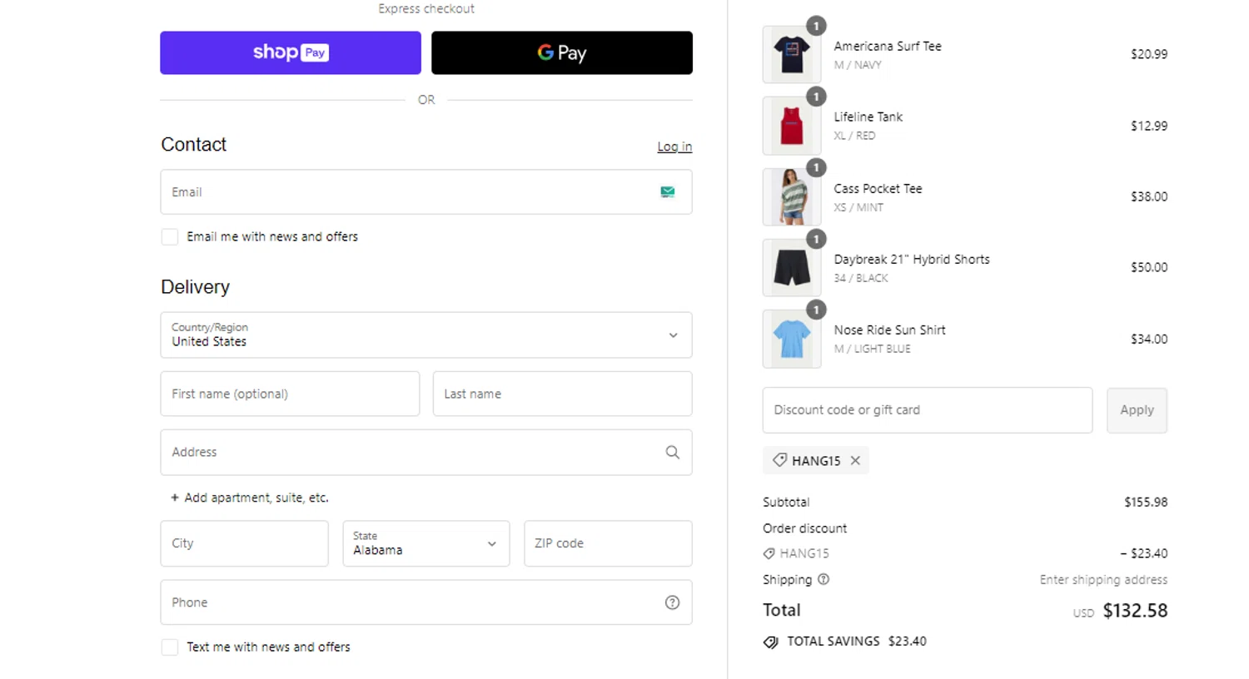Click the Americana Surf Tee thumbnail
Screen dimensions: 1249x679
(x=791, y=55)
